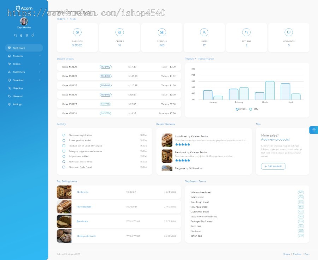Open the theme settings side tab

[314, 130]
